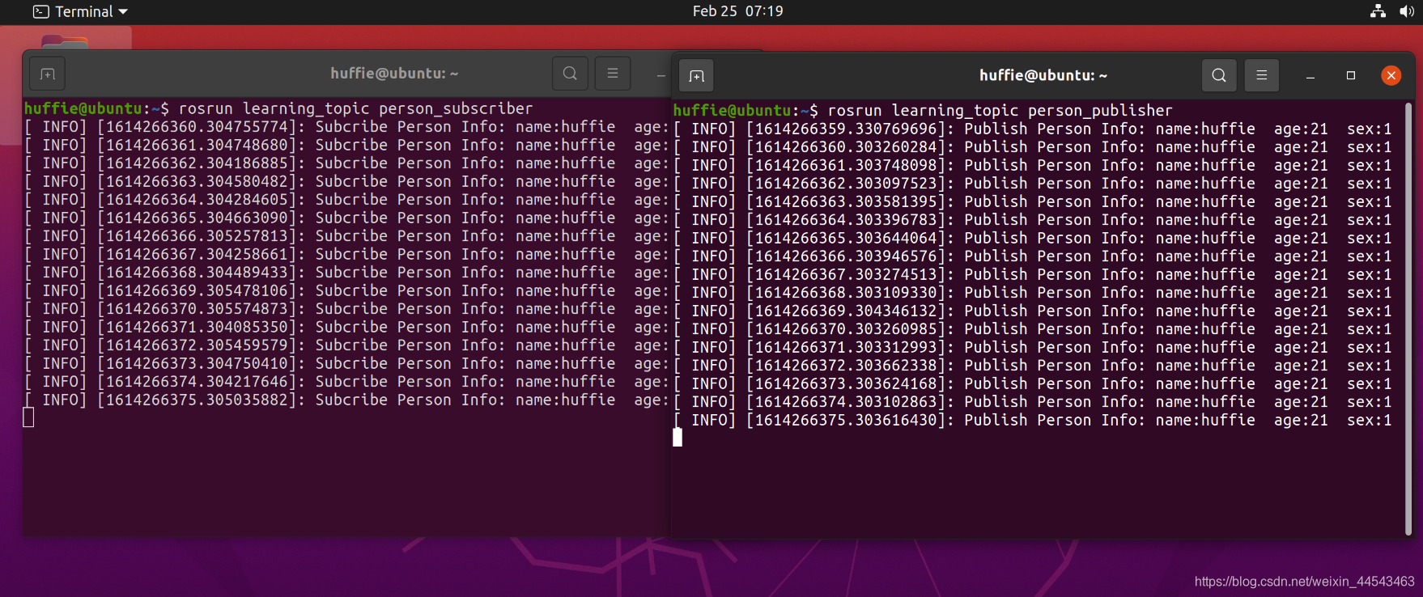Click publisher log line 1614266375.303616430
The width and height of the screenshot is (1423, 597).
[x=1033, y=420]
